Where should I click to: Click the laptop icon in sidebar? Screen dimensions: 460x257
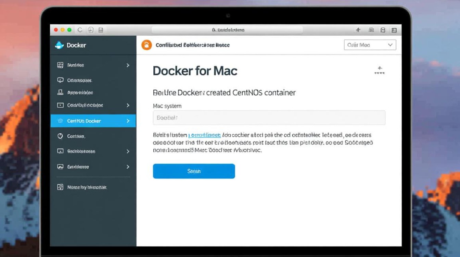pos(60,92)
